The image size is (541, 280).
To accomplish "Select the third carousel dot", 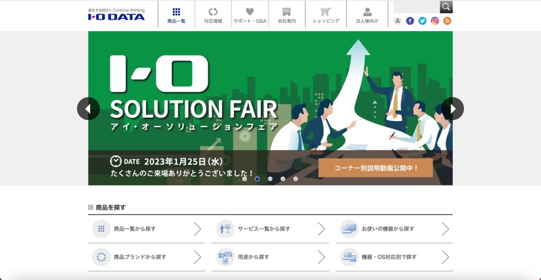I will point(270,179).
